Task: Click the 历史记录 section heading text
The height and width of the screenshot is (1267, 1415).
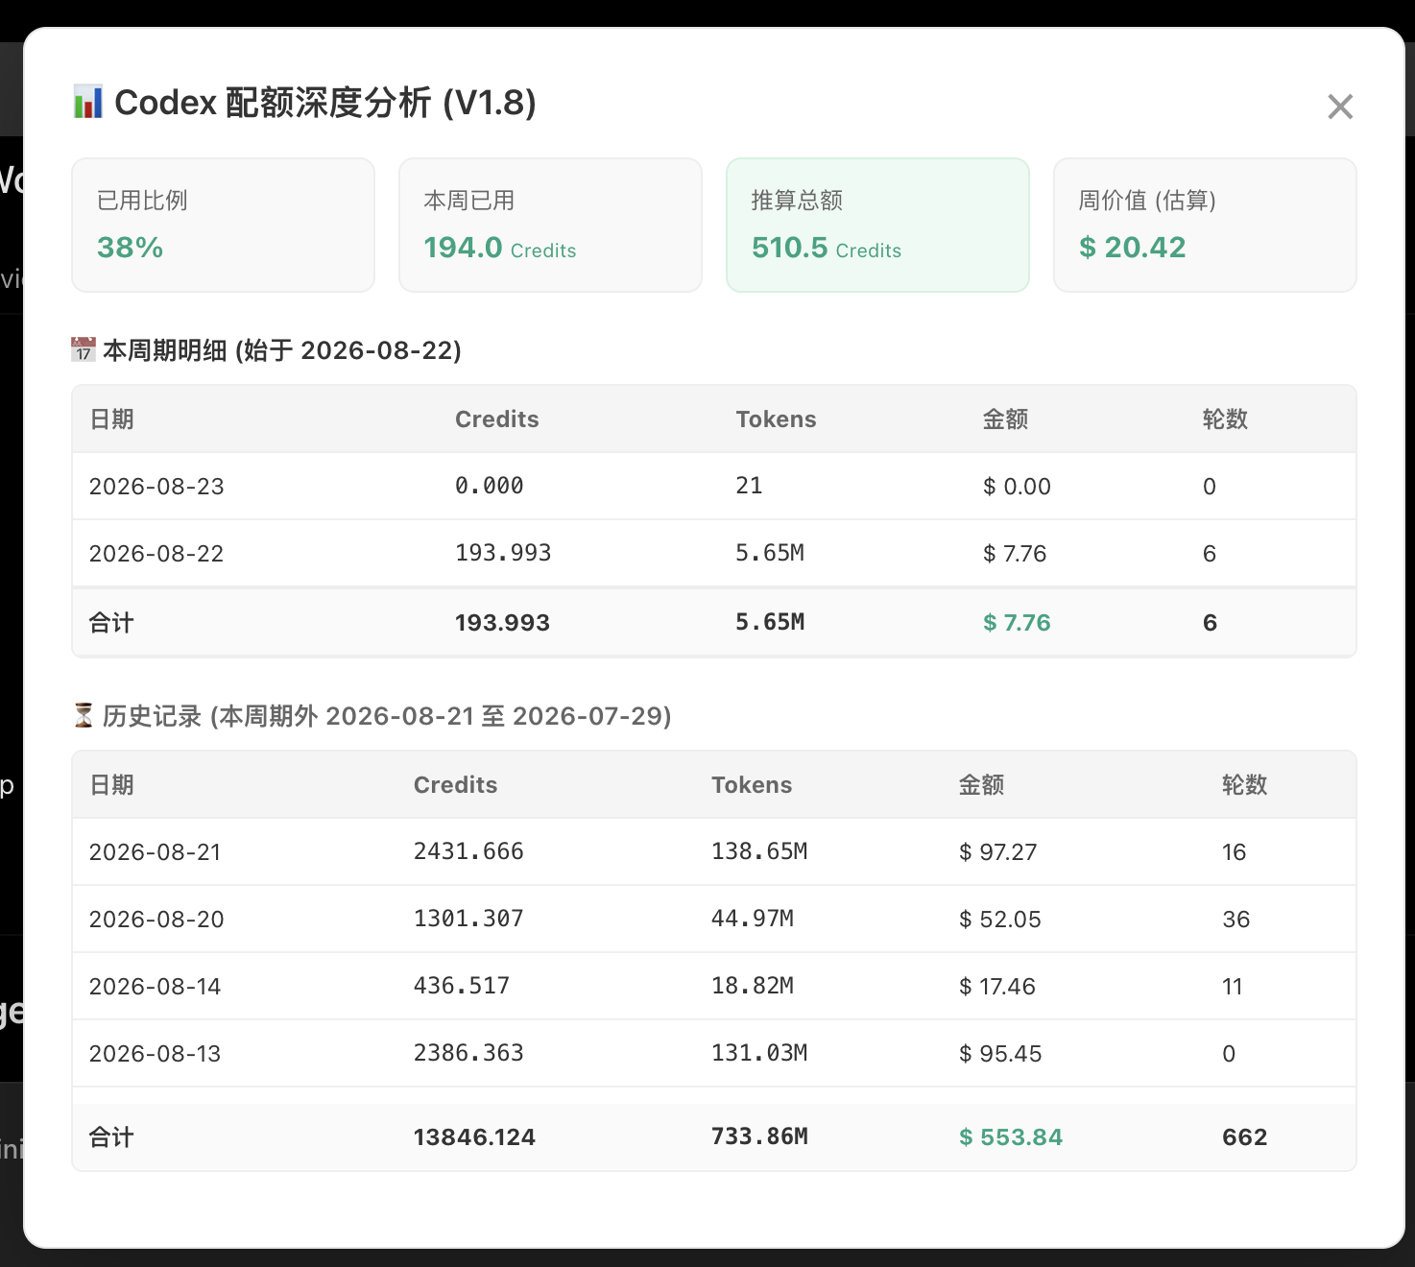Action: tap(387, 716)
